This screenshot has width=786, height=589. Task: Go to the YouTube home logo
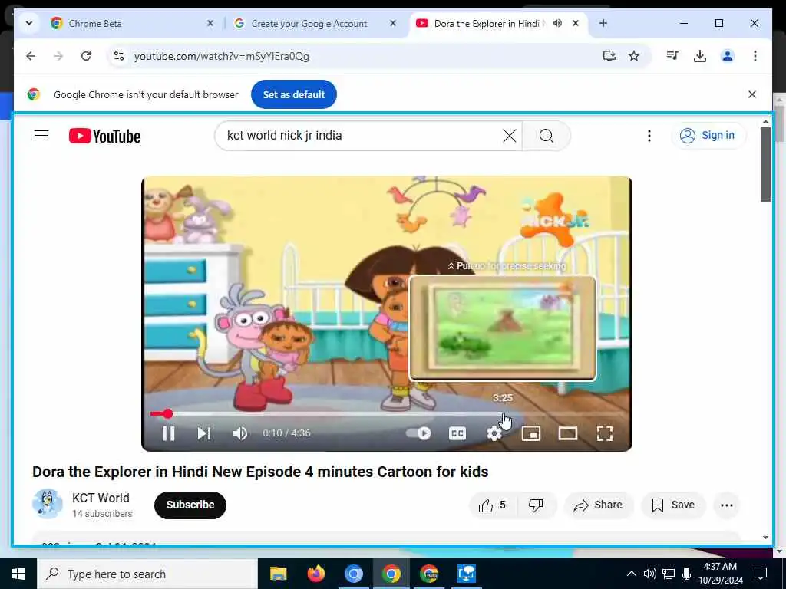point(104,136)
